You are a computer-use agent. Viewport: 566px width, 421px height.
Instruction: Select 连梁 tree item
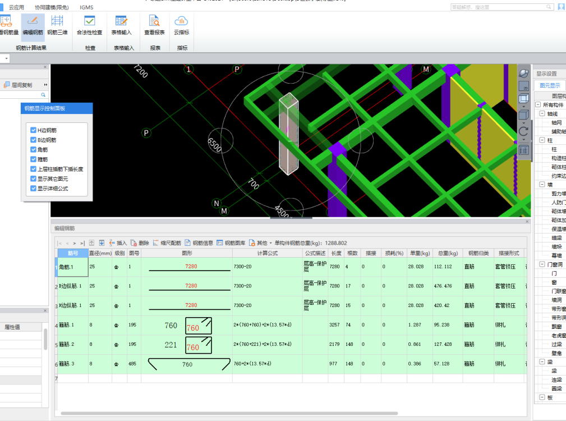556,379
